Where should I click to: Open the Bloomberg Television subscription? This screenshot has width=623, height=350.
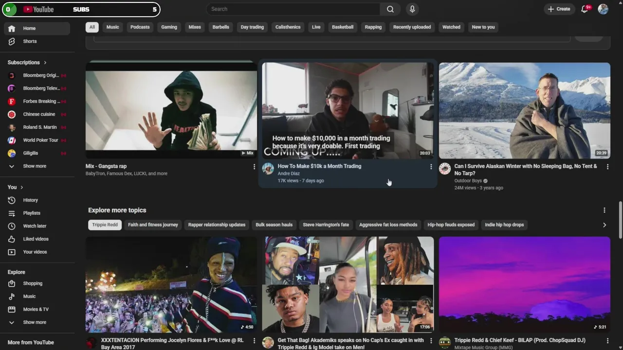coord(37,88)
